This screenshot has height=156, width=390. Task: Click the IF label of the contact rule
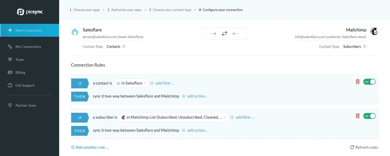(80, 83)
